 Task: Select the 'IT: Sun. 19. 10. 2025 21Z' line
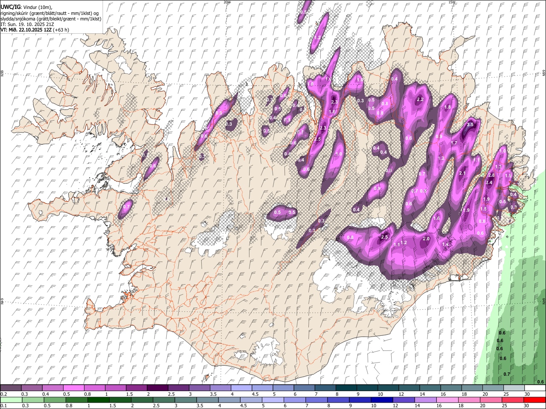[27, 24]
